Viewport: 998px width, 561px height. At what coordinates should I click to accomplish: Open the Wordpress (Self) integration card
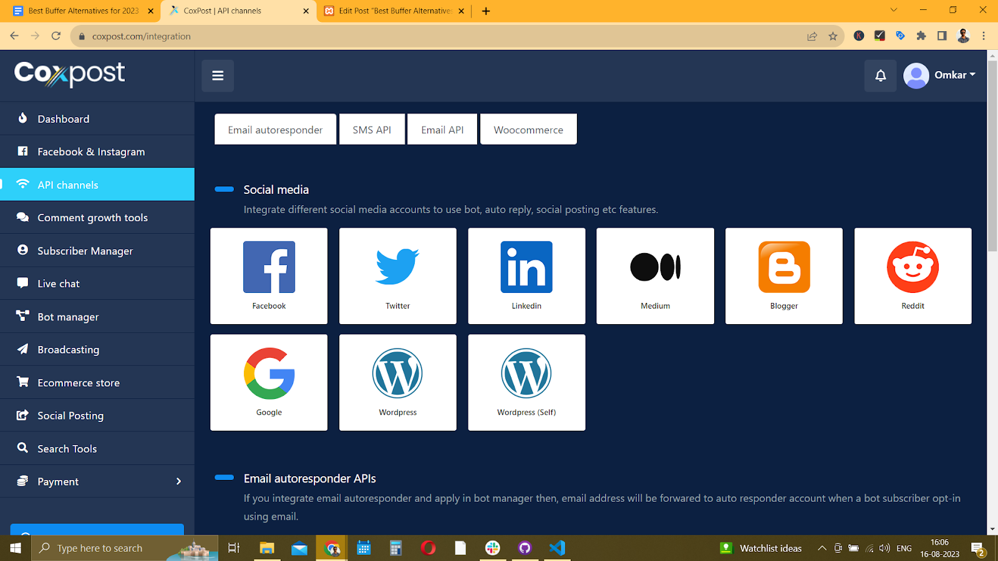click(x=526, y=382)
